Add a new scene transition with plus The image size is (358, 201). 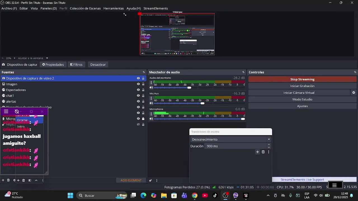[x=258, y=152]
